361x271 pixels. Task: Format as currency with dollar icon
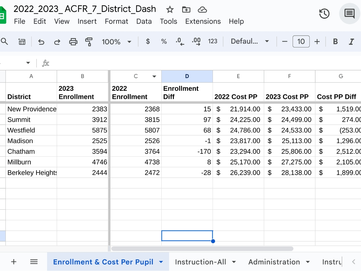click(x=148, y=41)
